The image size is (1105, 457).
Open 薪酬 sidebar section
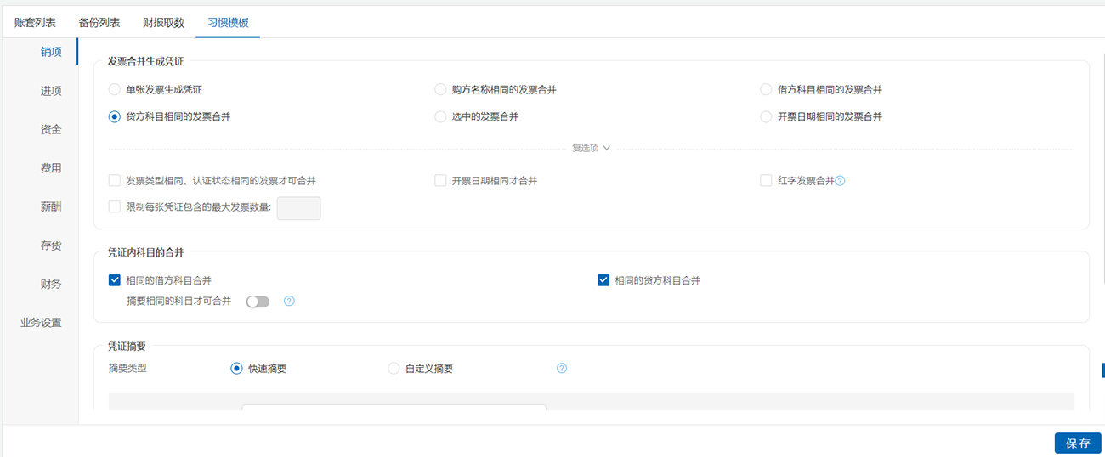coord(51,206)
